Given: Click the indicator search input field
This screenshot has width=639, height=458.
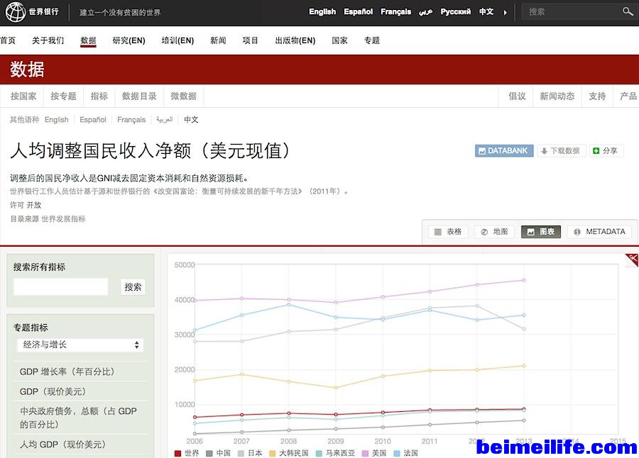Looking at the screenshot, I should (x=61, y=287).
